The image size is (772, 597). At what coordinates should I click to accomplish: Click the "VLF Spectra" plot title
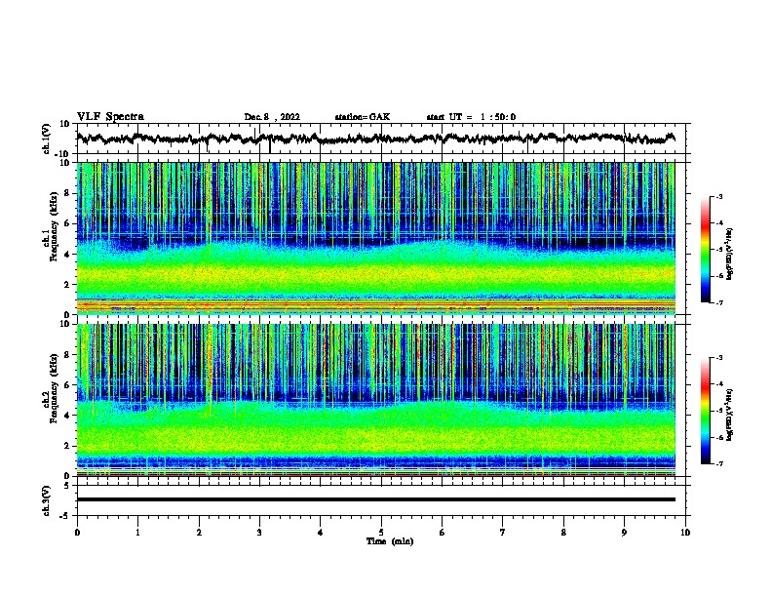110,117
